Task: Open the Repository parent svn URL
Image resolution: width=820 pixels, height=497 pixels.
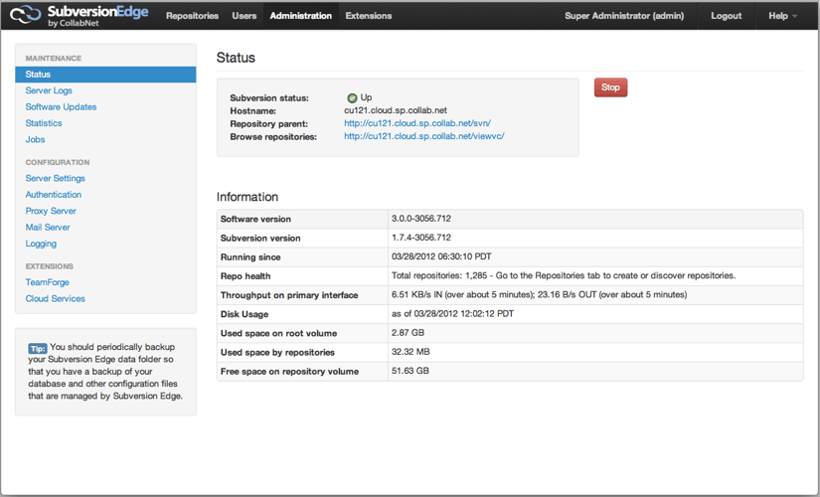Action: (417, 123)
